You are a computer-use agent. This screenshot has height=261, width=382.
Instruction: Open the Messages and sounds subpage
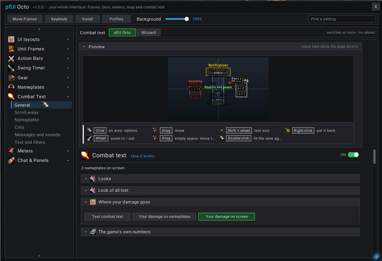click(37, 135)
